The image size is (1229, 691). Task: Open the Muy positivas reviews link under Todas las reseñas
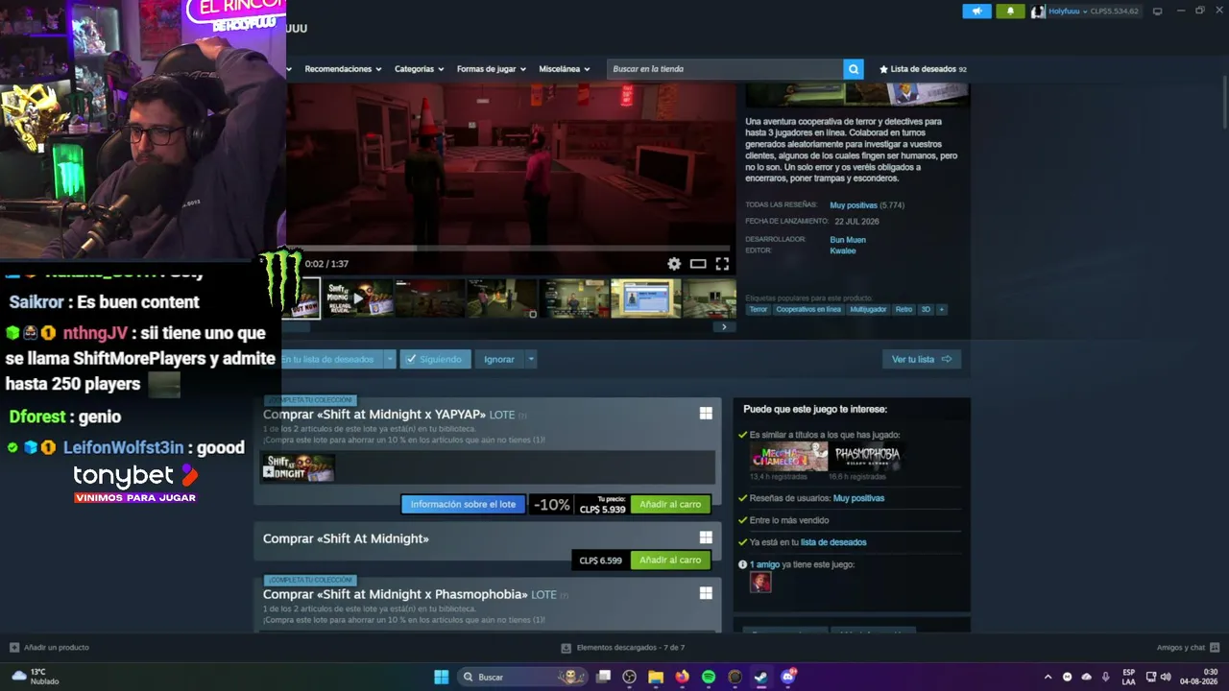(854, 205)
